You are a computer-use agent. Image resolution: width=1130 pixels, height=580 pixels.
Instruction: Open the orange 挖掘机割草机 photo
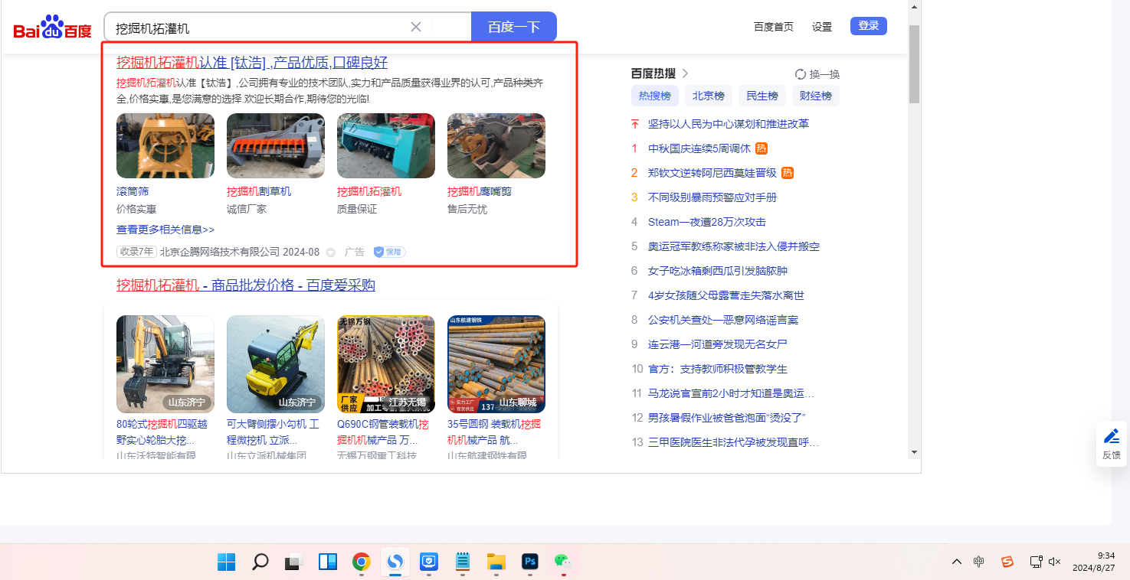coord(276,145)
